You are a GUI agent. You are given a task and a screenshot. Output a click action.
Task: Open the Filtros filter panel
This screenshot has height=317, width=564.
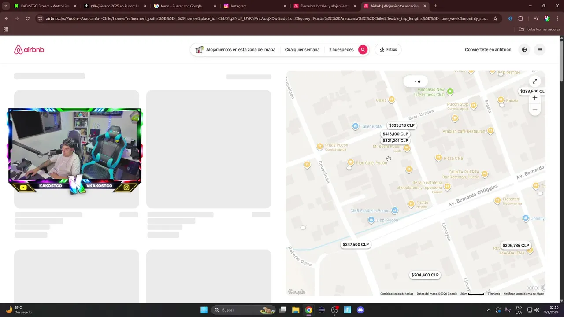[x=388, y=50]
